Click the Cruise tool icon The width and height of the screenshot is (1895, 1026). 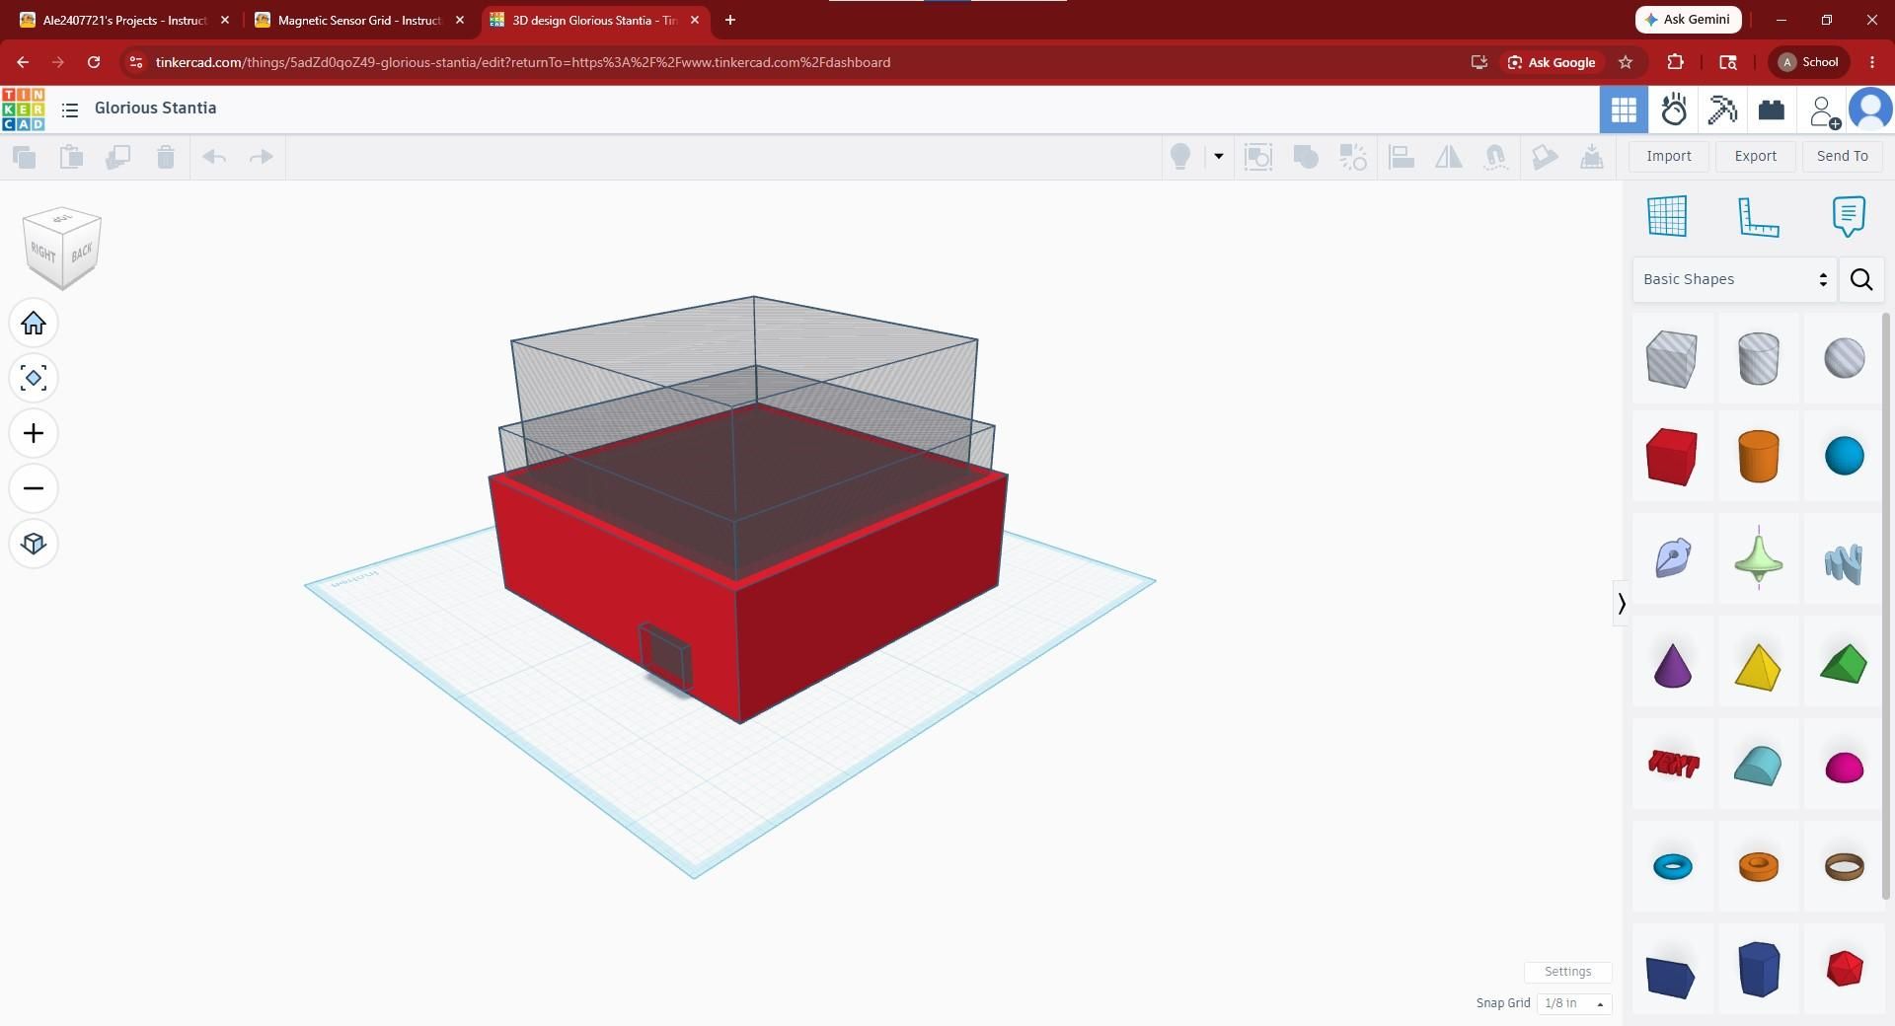(1496, 157)
